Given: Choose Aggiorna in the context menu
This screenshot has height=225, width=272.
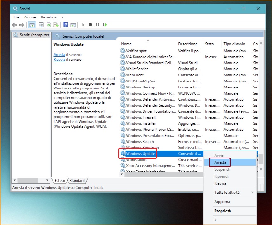Looking at the screenshot, I should point(230,202).
